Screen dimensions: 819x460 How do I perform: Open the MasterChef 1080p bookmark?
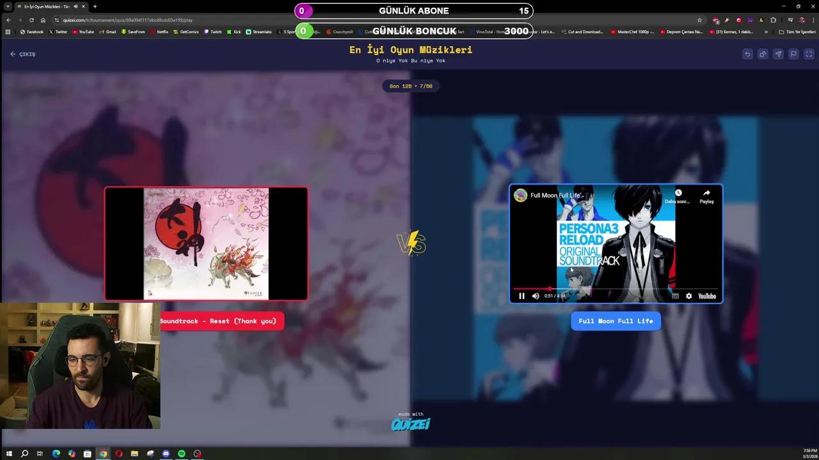(633, 32)
